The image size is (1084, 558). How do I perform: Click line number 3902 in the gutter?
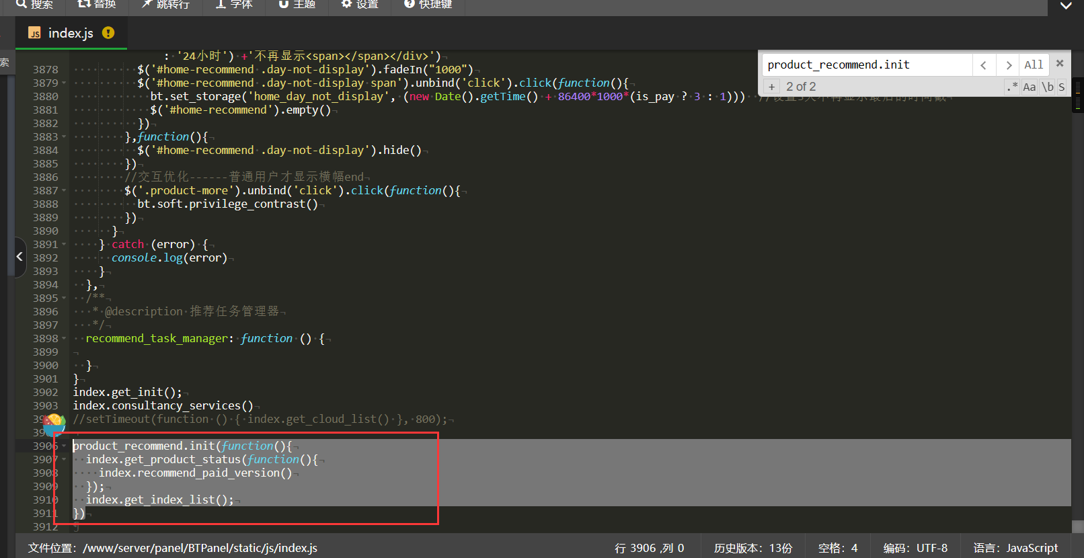[x=45, y=392]
